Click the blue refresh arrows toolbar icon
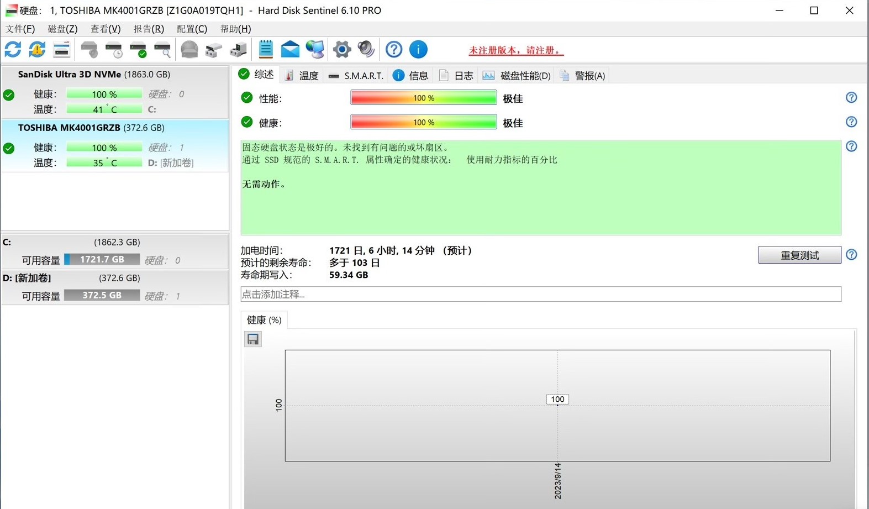Screen dimensions: 869x509 pos(13,50)
